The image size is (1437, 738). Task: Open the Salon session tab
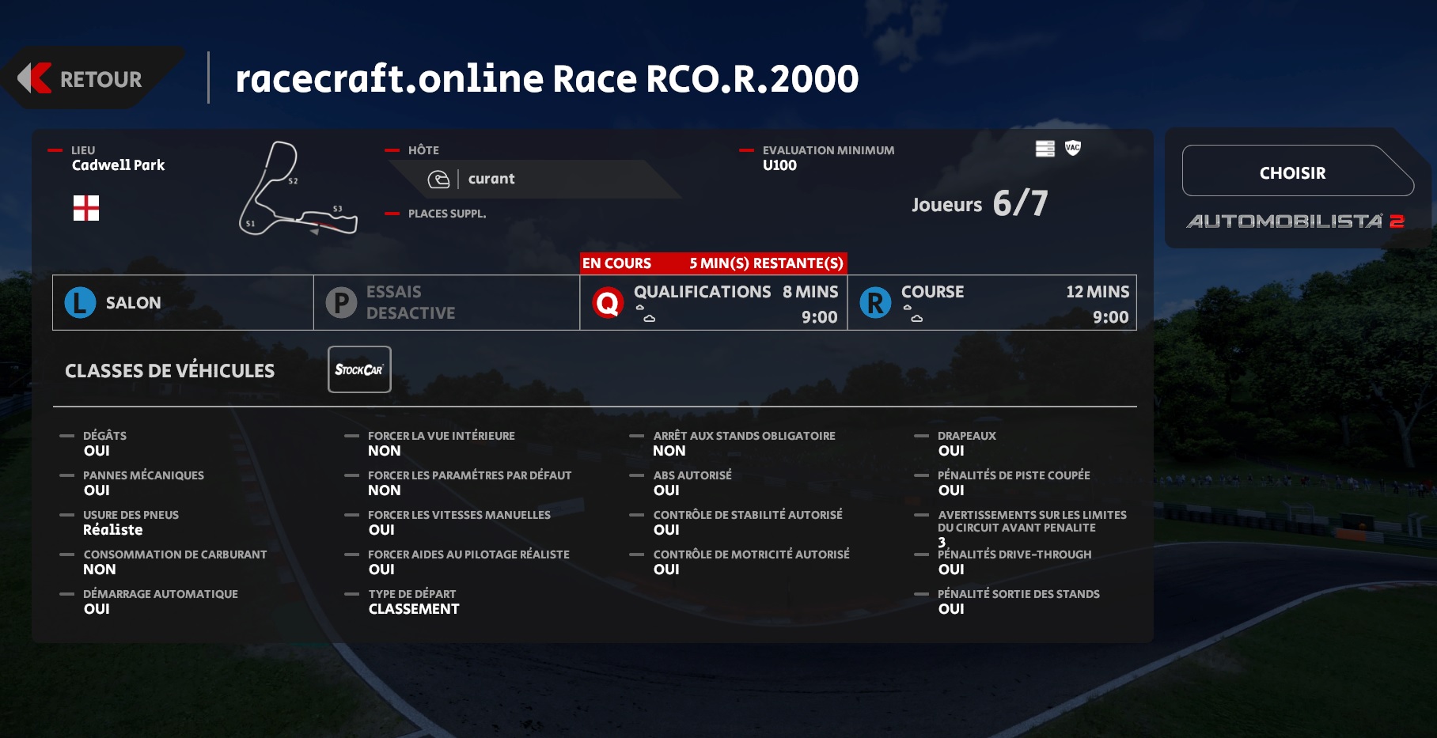(x=183, y=302)
